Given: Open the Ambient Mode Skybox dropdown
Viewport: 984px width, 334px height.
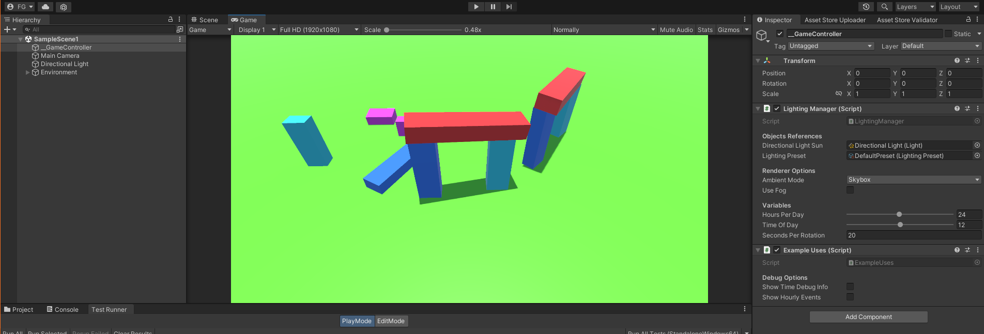Looking at the screenshot, I should (914, 180).
